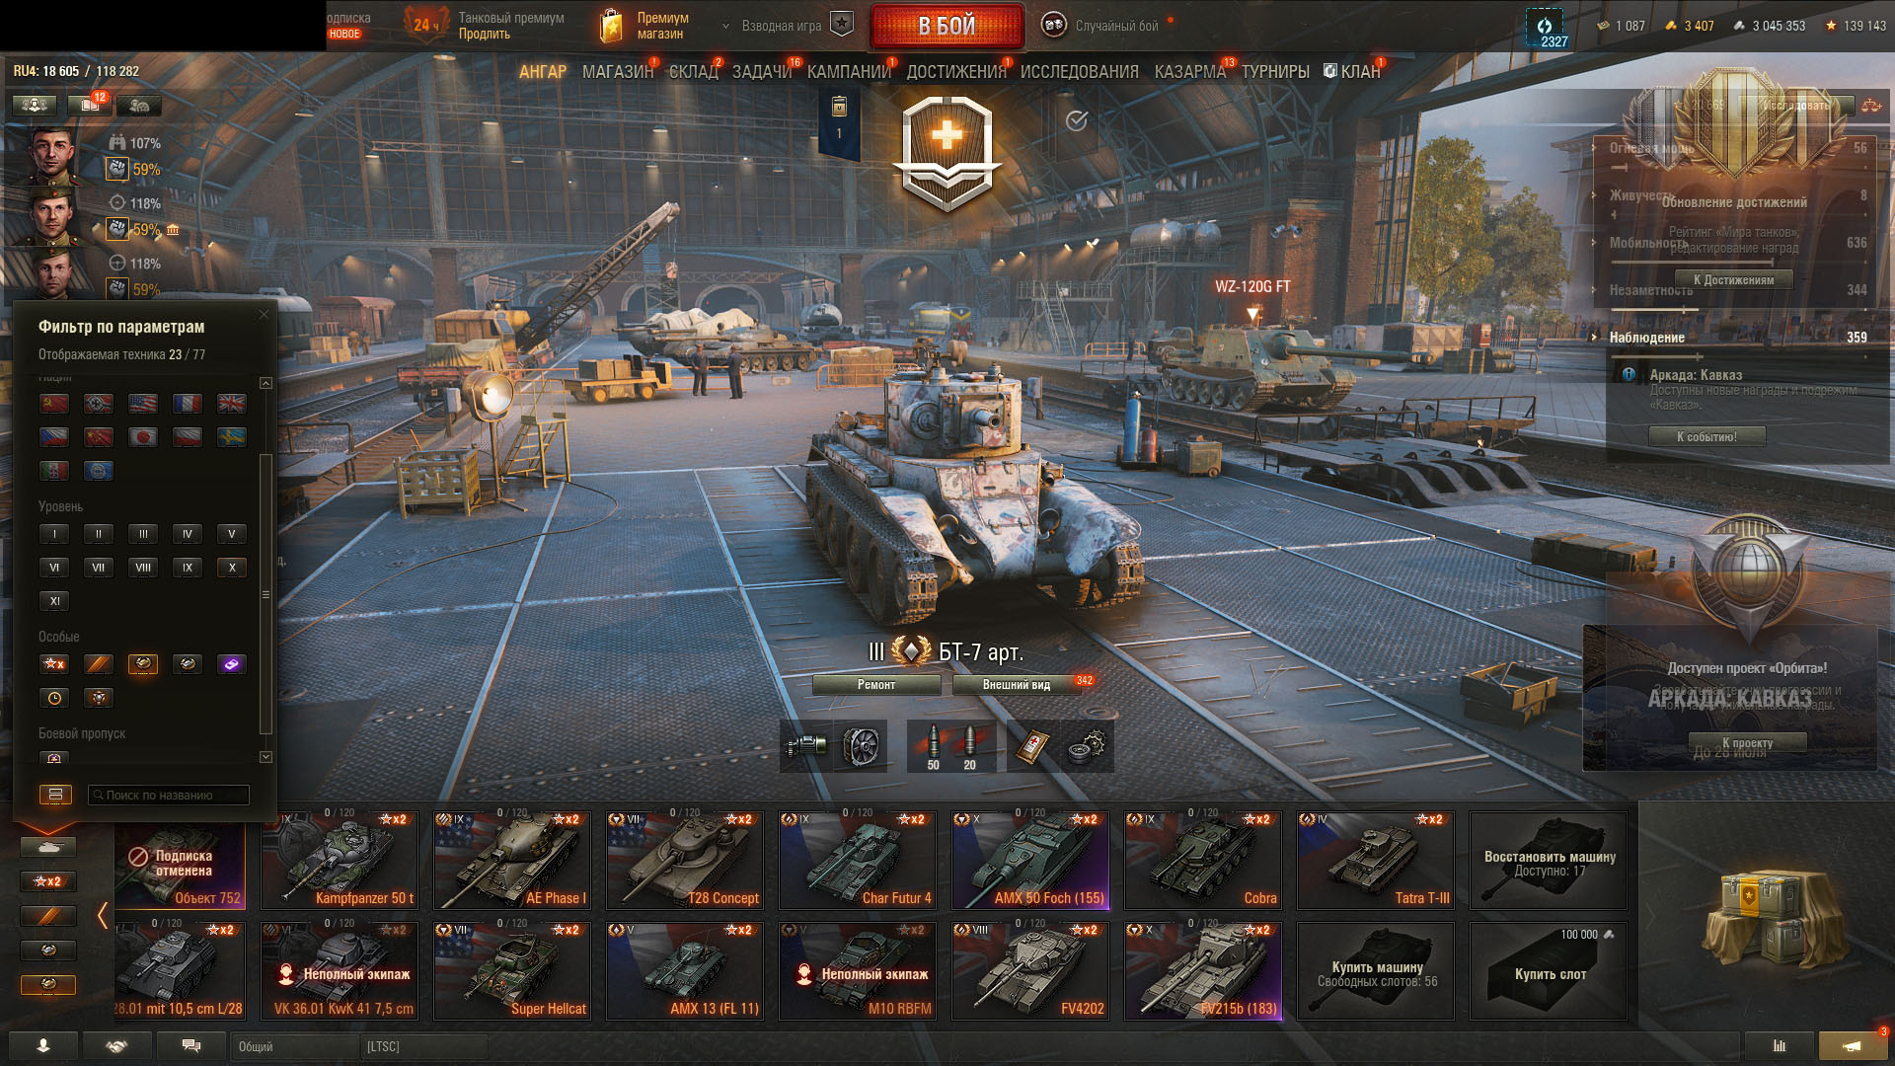
Task: Open the Взводная игра platoon dropdown
Action: 787,26
